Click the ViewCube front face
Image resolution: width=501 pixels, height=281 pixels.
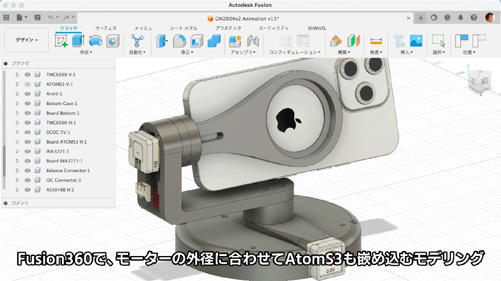tap(484, 81)
